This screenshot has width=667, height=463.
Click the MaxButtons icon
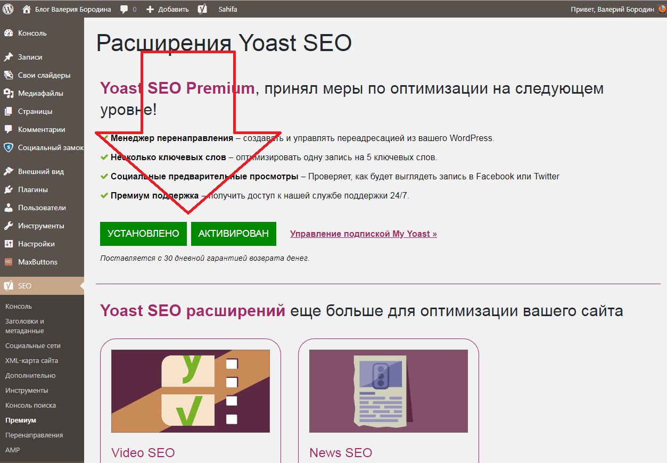(9, 262)
